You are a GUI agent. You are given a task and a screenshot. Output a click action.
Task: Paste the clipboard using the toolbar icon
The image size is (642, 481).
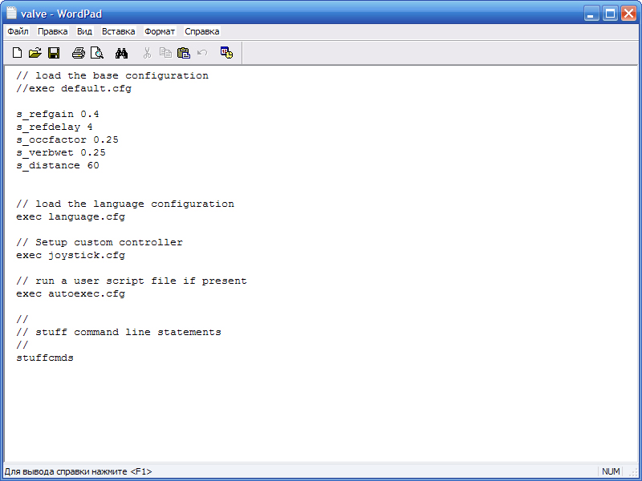[x=184, y=53]
